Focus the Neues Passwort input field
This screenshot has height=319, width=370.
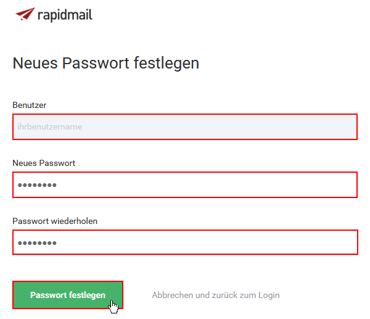[185, 185]
